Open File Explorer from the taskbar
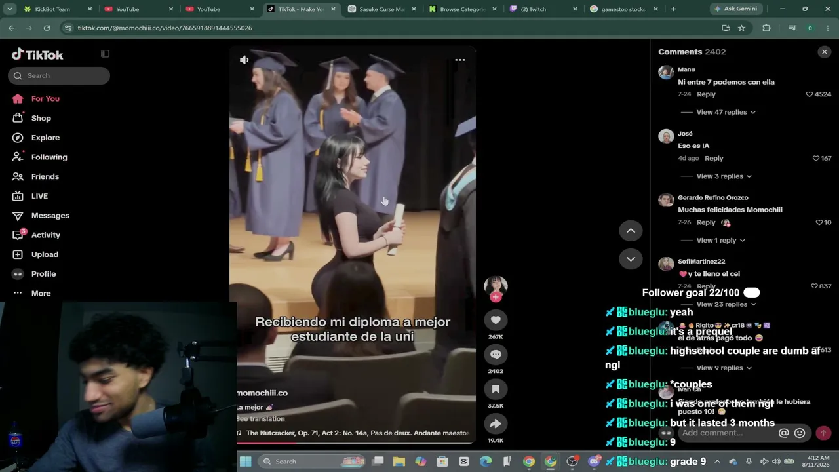The image size is (839, 472). (x=399, y=462)
